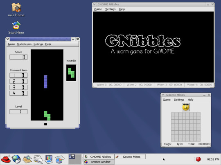Screen dimensions: 221x165
Task: Open Settings menu in Tetris window
Action: click(38, 44)
